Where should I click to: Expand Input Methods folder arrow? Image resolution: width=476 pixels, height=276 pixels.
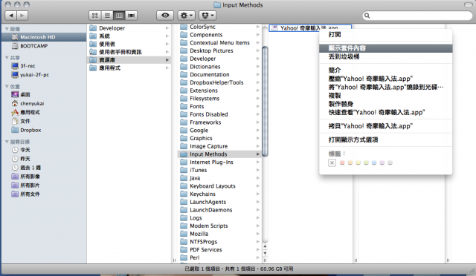258,154
